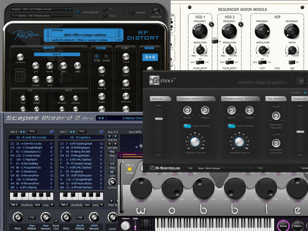Select list row 91 - C-DeepSpace11
The height and width of the screenshot is (231, 308).
point(31,152)
